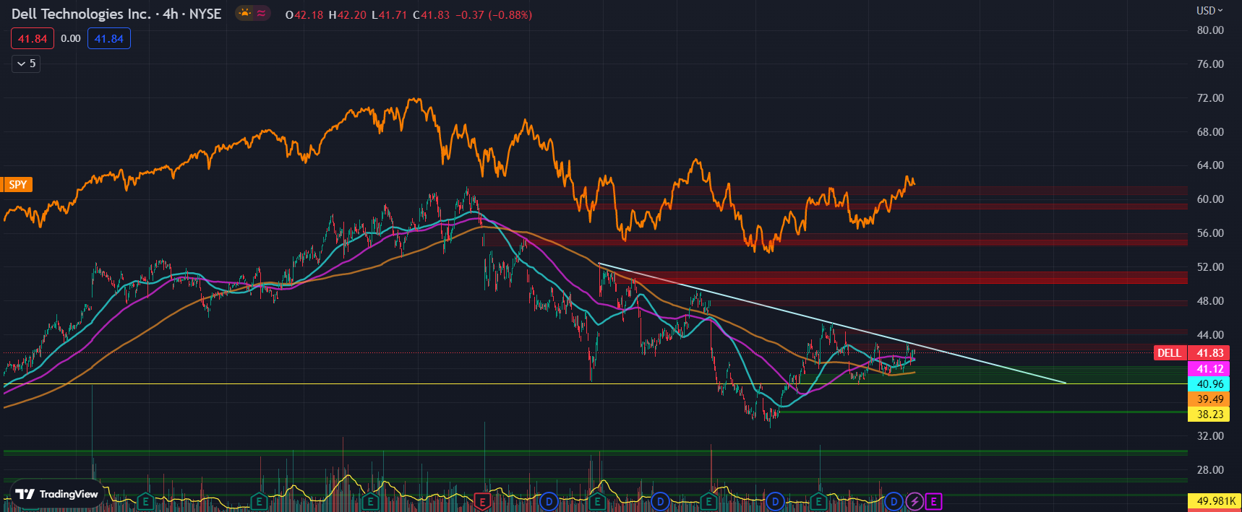Expand the collapsed 5 indicators legend
Image resolution: width=1242 pixels, height=512 pixels.
pos(26,64)
